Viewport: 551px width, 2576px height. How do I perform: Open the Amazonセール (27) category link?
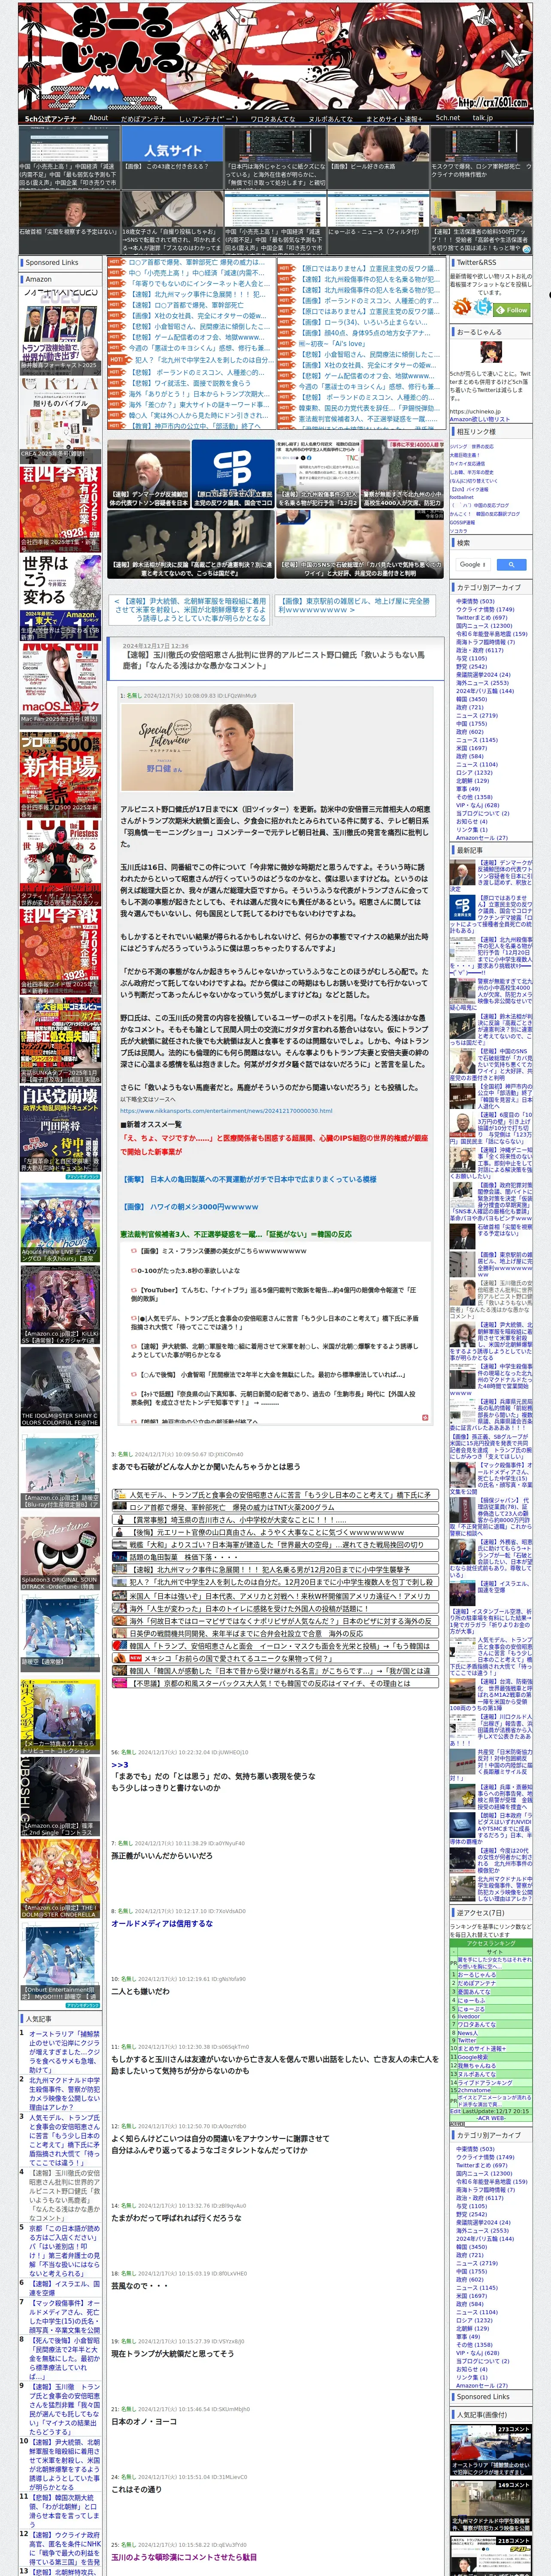481,837
